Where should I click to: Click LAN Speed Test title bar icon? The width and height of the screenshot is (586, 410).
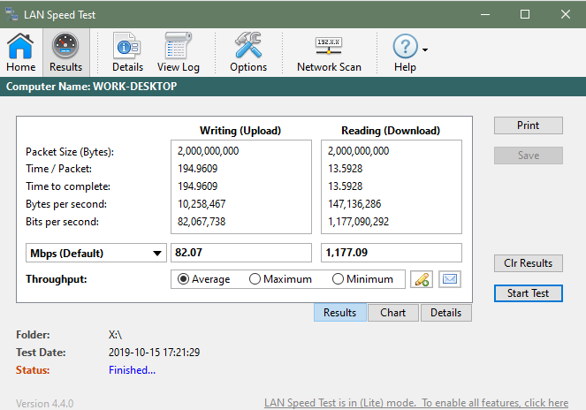[x=11, y=14]
